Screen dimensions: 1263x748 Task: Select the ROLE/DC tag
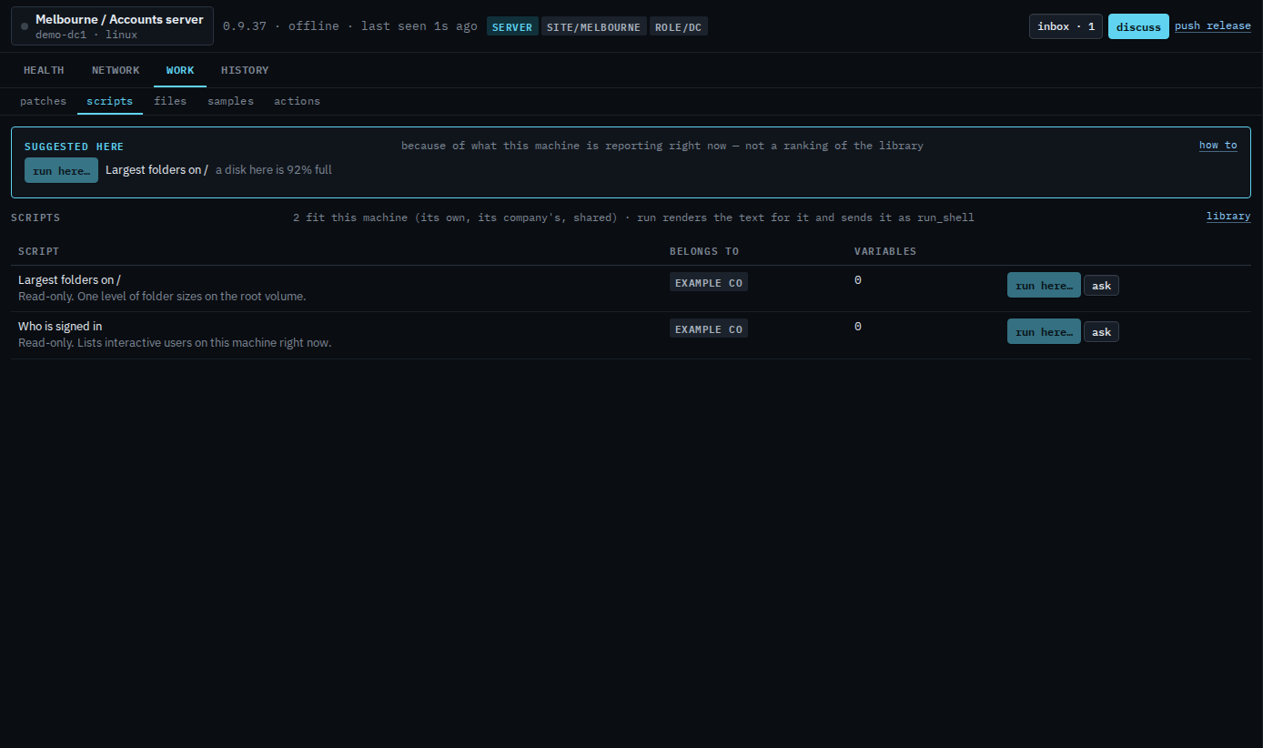coord(678,26)
